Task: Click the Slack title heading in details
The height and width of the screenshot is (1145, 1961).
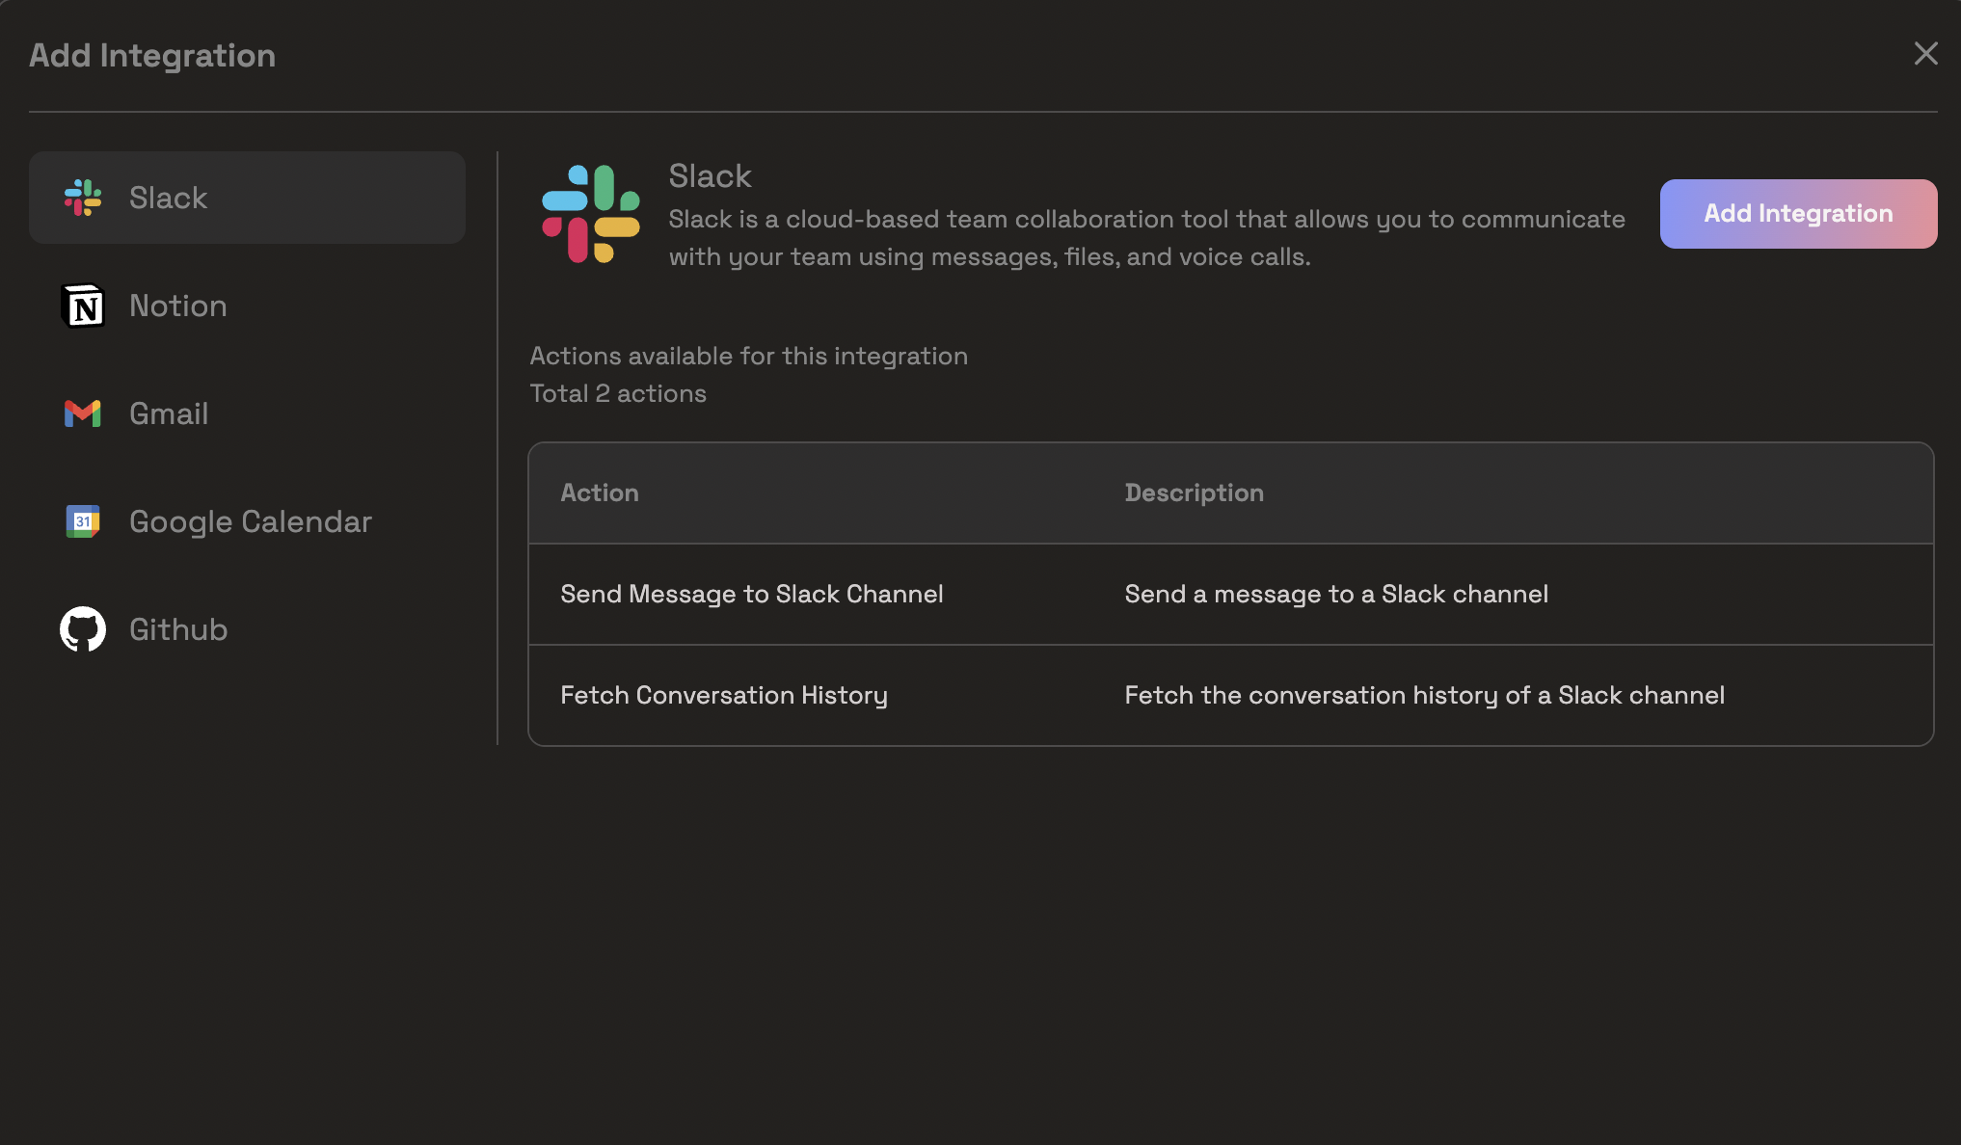Action: coord(710,176)
